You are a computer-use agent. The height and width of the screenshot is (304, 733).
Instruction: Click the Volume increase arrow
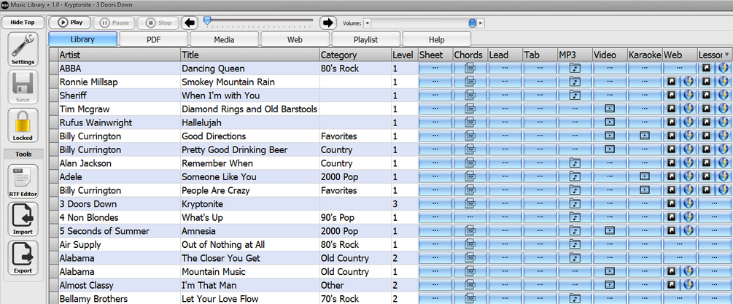pos(481,23)
